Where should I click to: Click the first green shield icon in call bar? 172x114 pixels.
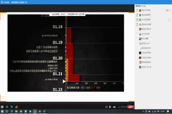click(7, 107)
